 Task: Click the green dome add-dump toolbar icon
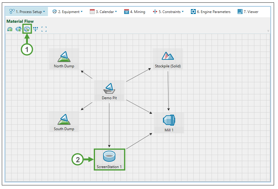[x=10, y=29]
